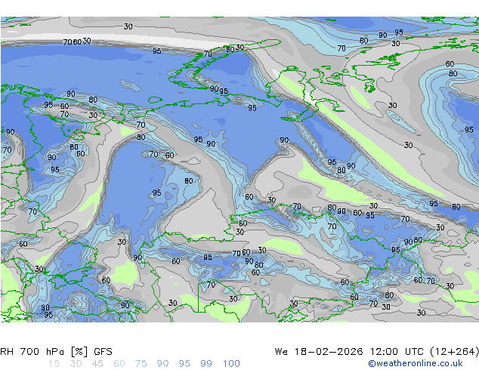
Task: Click legend value 75
Action: [141, 364]
